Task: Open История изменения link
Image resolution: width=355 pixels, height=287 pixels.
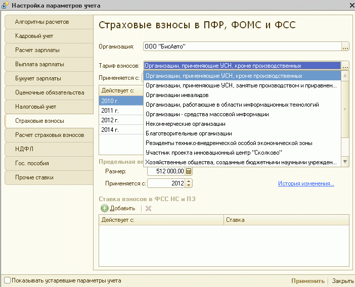Action: click(x=306, y=183)
